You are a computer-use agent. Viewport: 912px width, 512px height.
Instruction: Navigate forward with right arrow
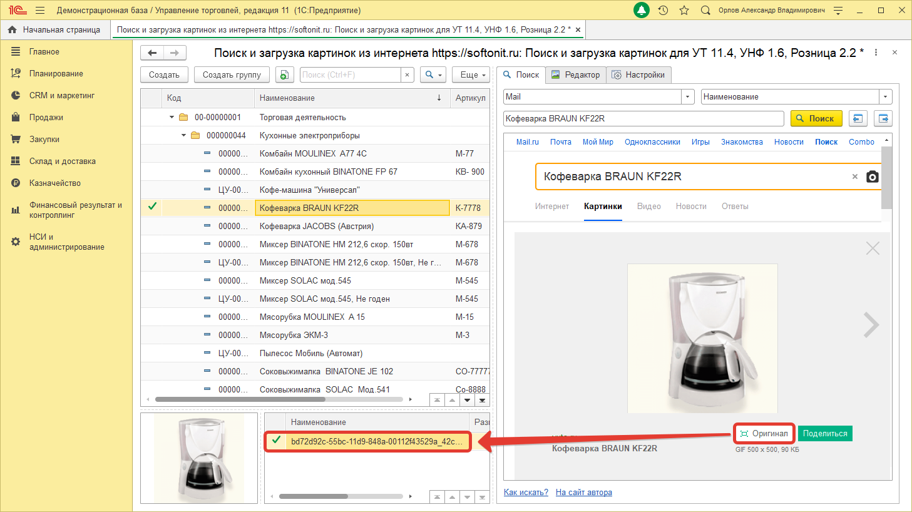[x=175, y=53]
